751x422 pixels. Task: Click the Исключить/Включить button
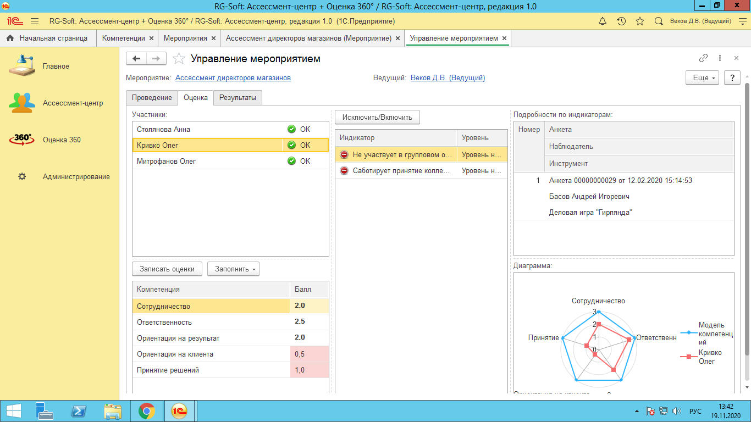(377, 117)
